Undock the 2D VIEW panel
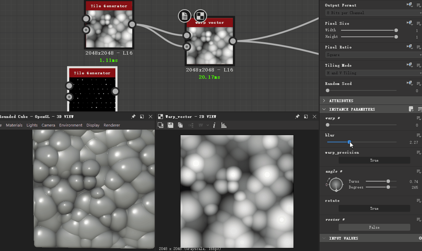Viewport: 422px width, 251px height. 306,117
